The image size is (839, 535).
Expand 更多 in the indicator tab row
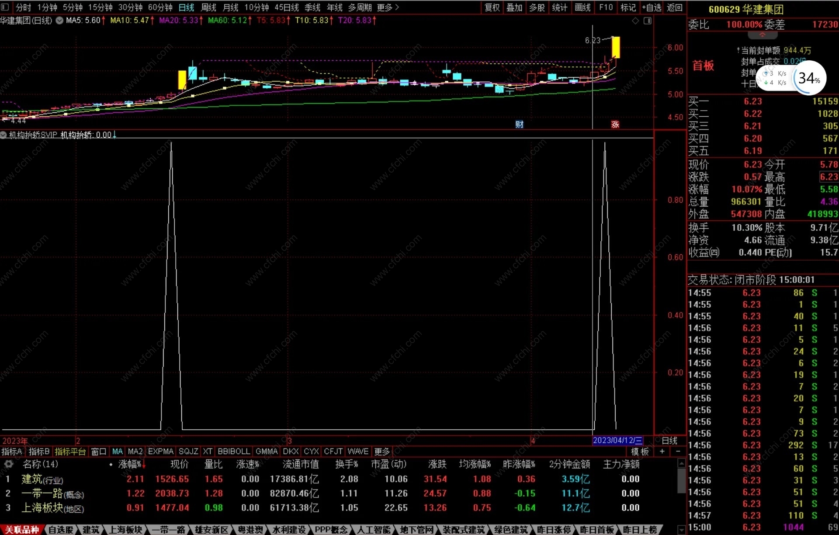pyautogui.click(x=382, y=451)
